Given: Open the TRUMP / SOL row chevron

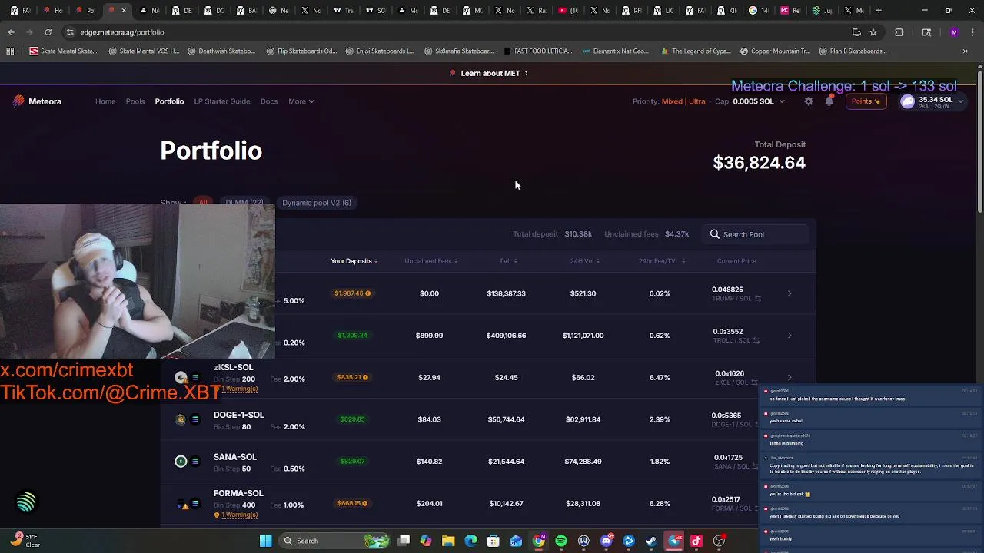Looking at the screenshot, I should [x=790, y=293].
